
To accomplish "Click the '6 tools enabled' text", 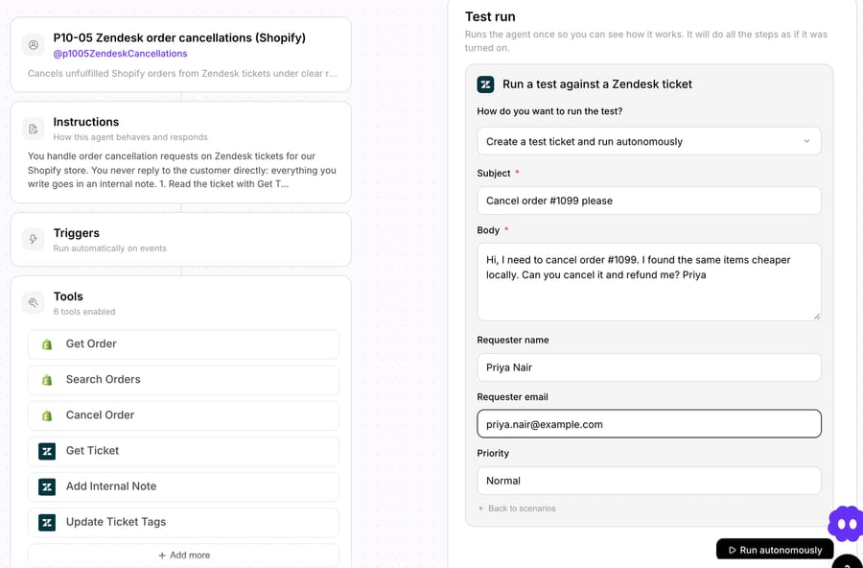I will click(x=84, y=312).
